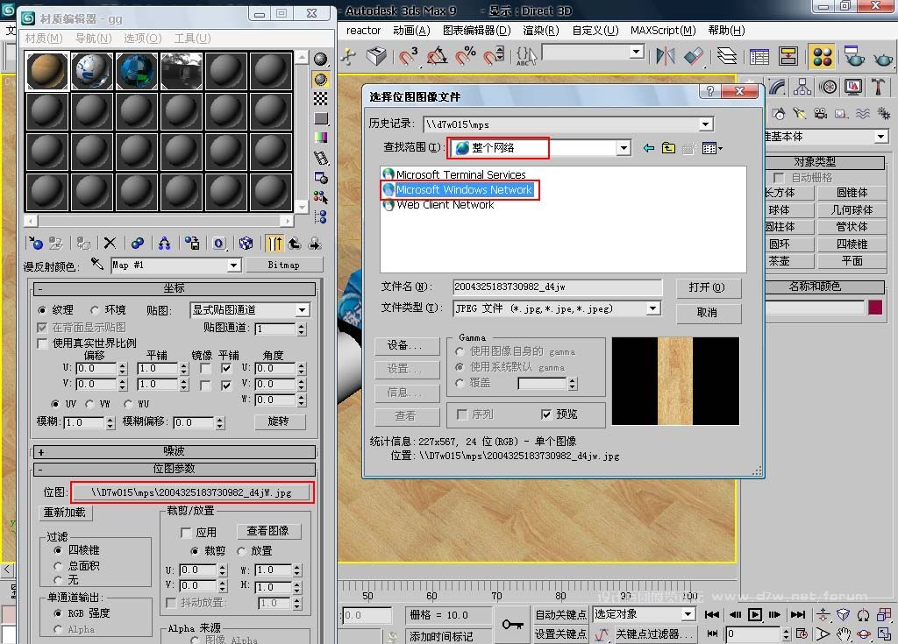Click bitmap path button \\D7w015\mps
Image resolution: width=898 pixels, height=644 pixels.
point(192,492)
